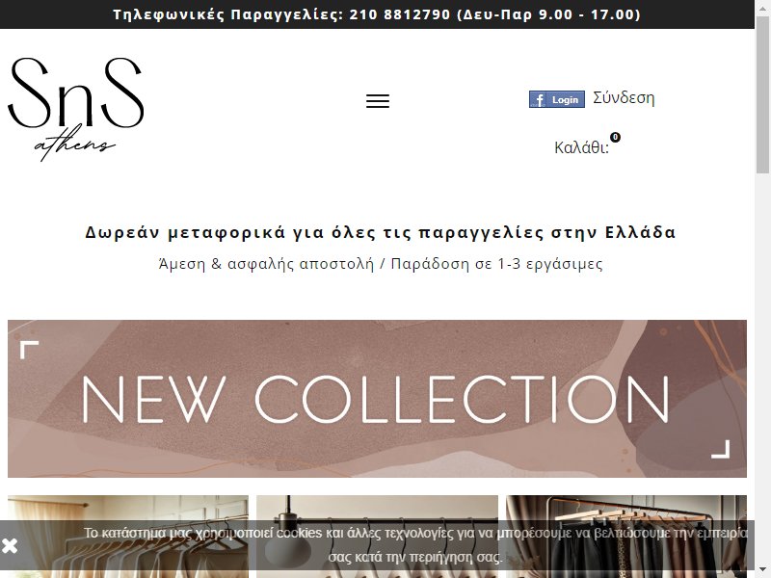Dismiss the cookie notice with the X
This screenshot has width=771, height=578.
(10, 545)
